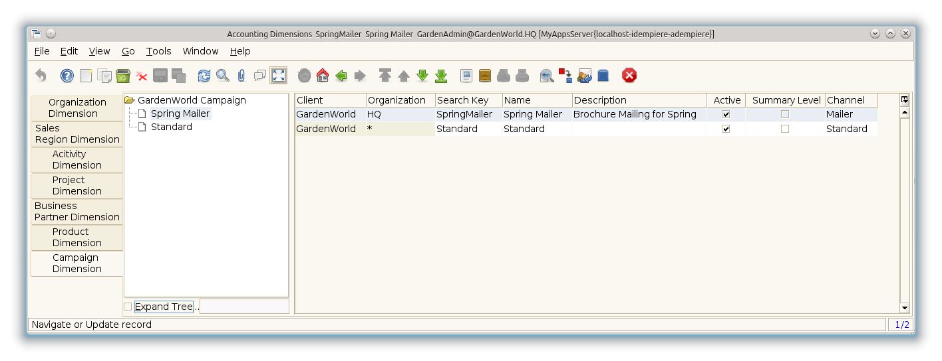Open the Lookup Record magnifier icon
The width and height of the screenshot is (942, 361).
222,76
